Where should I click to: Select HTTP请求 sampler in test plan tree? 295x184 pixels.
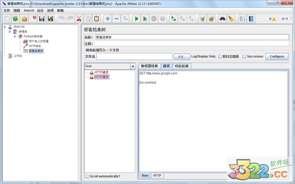point(35,46)
